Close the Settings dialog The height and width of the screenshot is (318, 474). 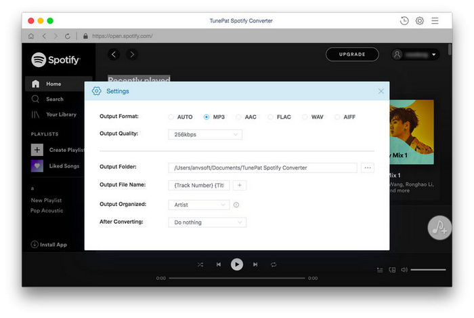tap(381, 91)
